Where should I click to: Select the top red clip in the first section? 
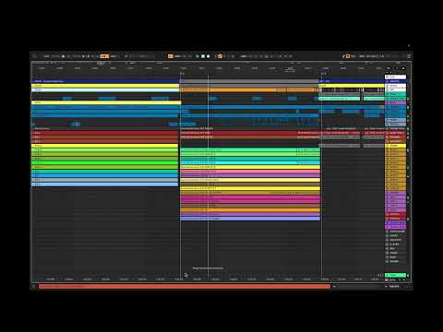pos(105,133)
